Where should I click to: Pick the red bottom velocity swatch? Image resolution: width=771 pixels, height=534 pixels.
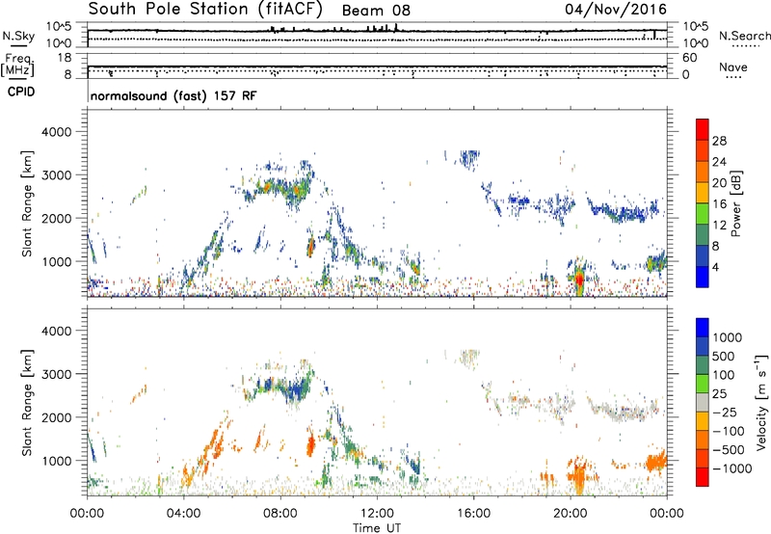(x=703, y=477)
